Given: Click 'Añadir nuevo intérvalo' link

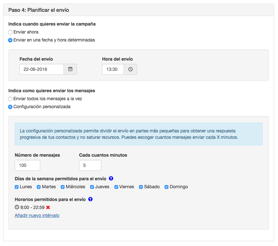Looking at the screenshot, I should (x=37, y=215).
